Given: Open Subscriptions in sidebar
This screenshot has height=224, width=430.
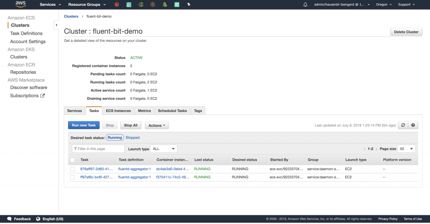Looking at the screenshot, I should [x=24, y=96].
